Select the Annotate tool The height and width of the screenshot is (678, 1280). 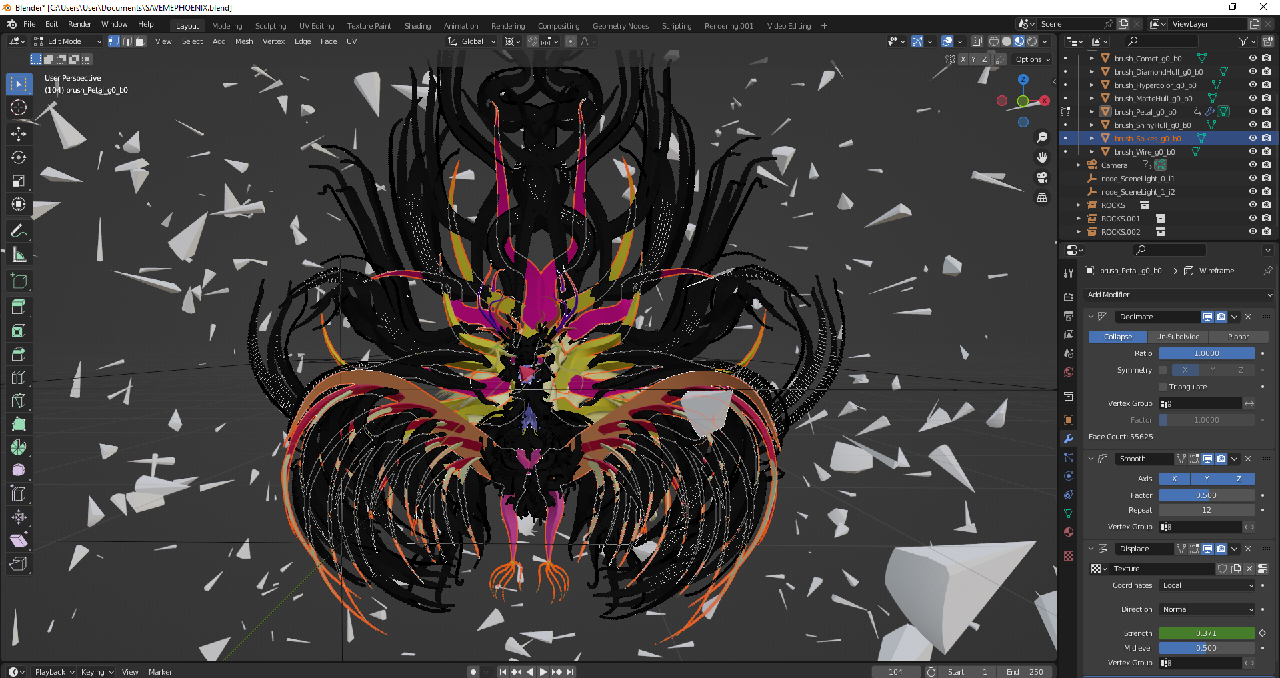tap(19, 230)
